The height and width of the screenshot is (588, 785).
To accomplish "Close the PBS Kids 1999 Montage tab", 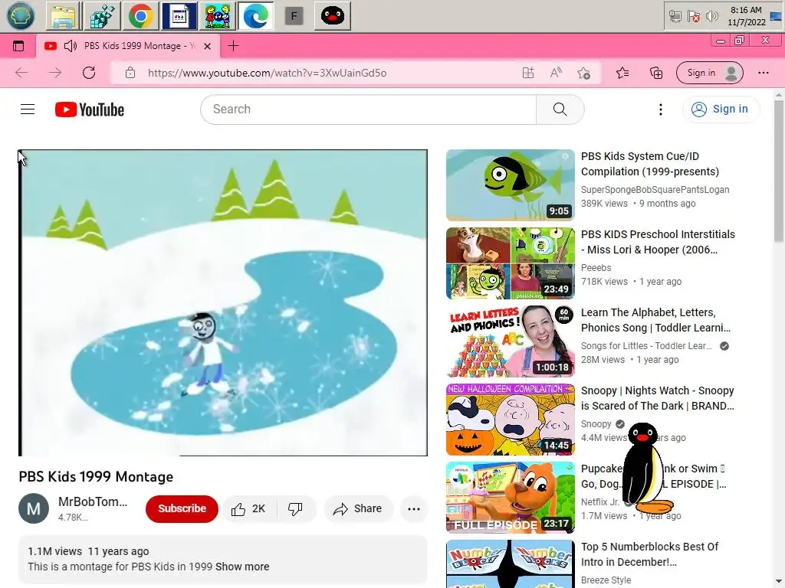I will (x=207, y=46).
